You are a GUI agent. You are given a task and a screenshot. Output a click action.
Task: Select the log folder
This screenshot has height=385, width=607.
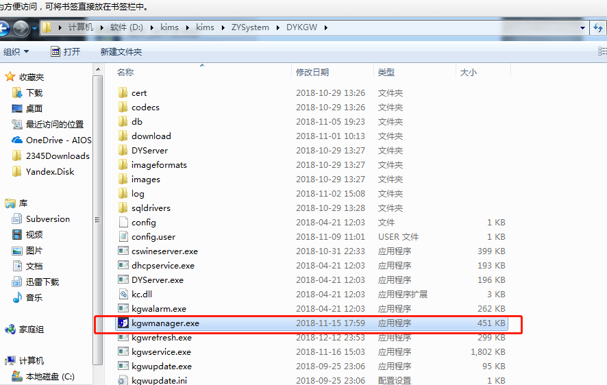point(138,193)
